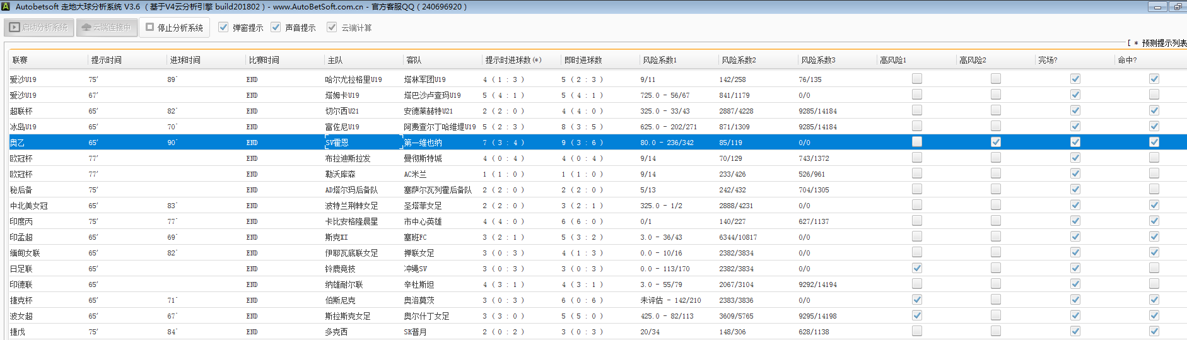
Task: Toggle the 云端计算 checkbox
Action: click(332, 27)
